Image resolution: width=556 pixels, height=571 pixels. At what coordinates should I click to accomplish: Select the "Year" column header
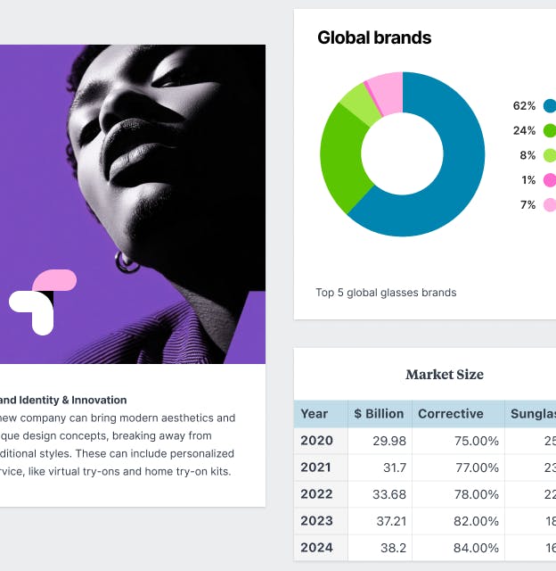[x=315, y=414]
